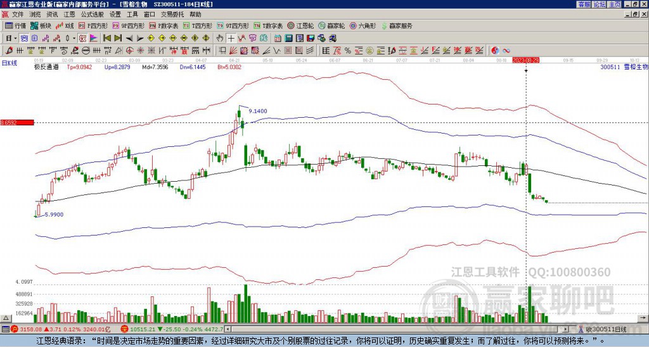The image size is (649, 347).
Task: Click the Tp=9.0942 indicator value
Action: (x=79, y=66)
